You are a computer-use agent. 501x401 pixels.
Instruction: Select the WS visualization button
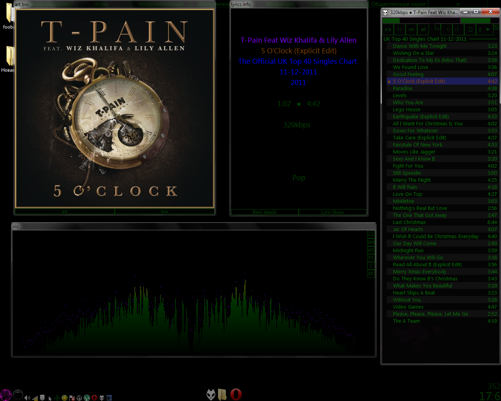pos(371,250)
